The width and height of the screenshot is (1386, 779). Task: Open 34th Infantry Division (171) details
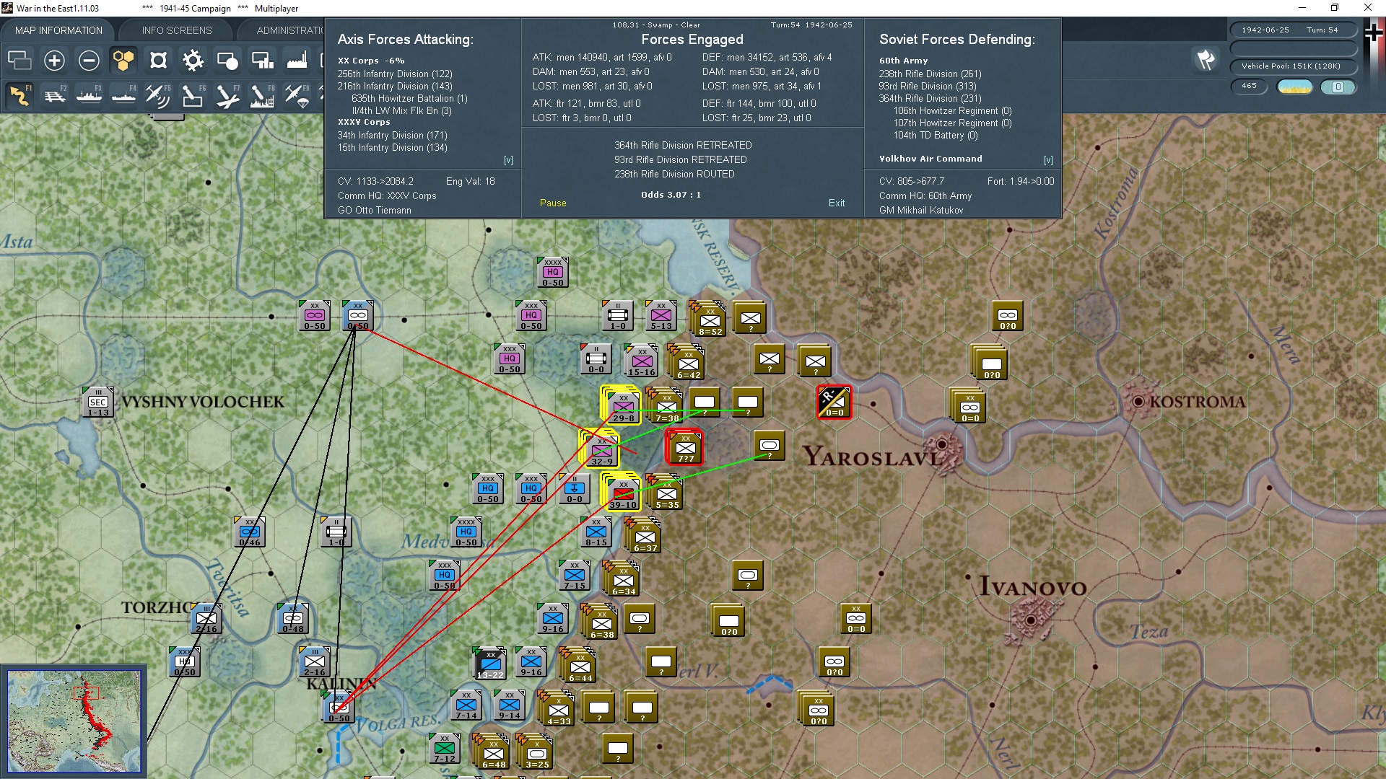pos(393,135)
